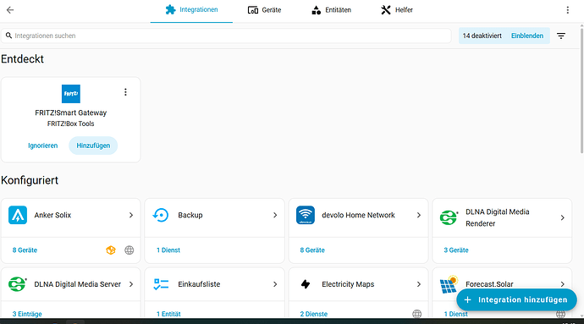Viewport: 584px width, 324px height.
Task: Switch to the Helfer tab
Action: click(397, 10)
